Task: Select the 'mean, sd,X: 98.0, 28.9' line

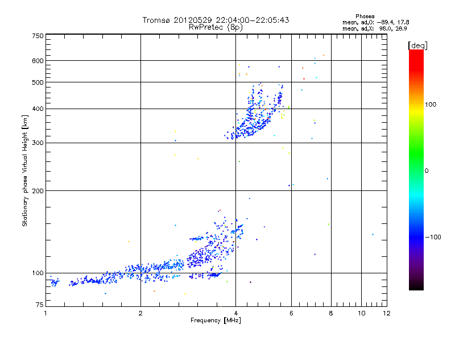Action: coord(374,28)
